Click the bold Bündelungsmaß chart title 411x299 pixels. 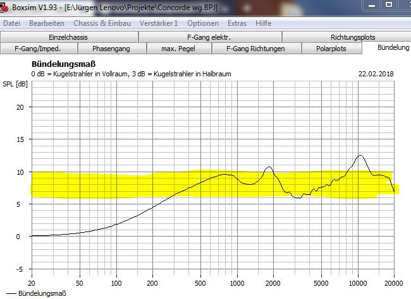click(x=62, y=64)
